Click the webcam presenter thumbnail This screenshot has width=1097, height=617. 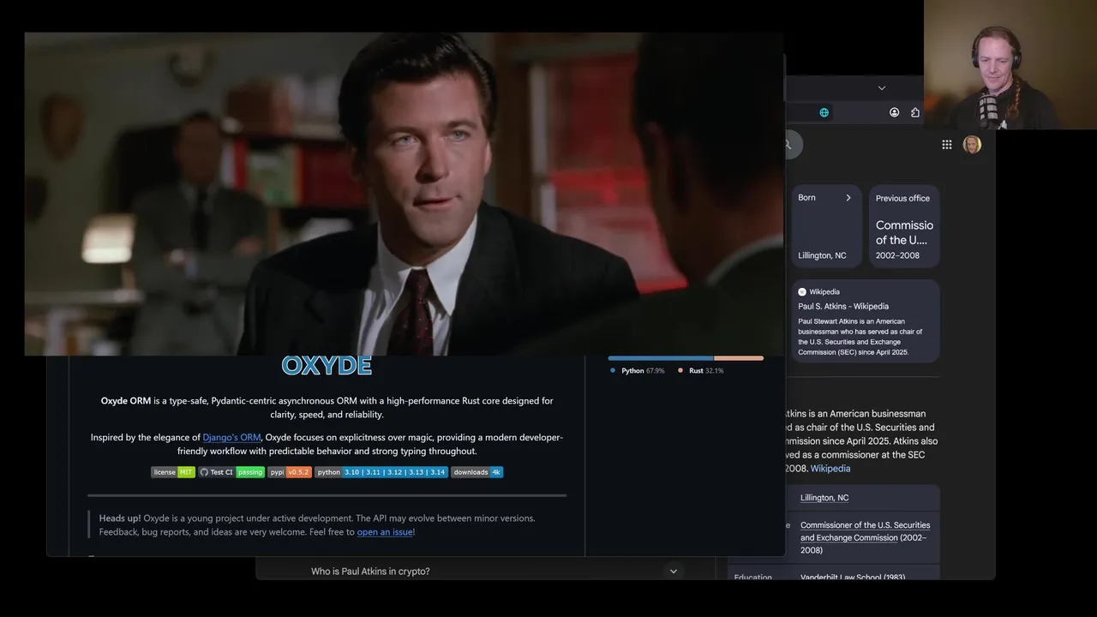click(x=1010, y=64)
